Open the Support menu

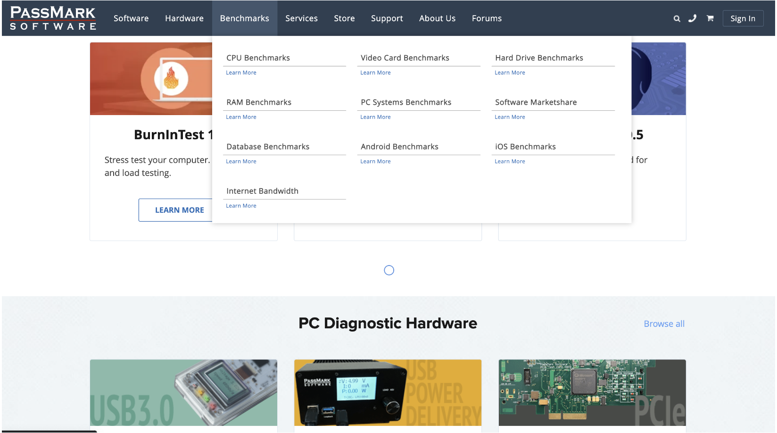coord(387,18)
